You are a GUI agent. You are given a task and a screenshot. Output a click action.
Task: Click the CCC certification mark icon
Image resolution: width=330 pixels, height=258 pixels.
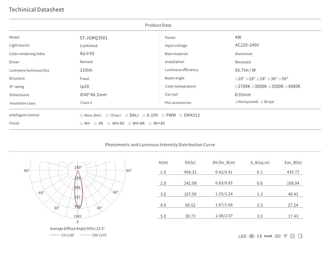coord(252,236)
